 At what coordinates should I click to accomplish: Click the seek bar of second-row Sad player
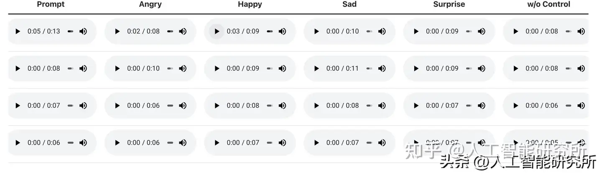[369, 68]
